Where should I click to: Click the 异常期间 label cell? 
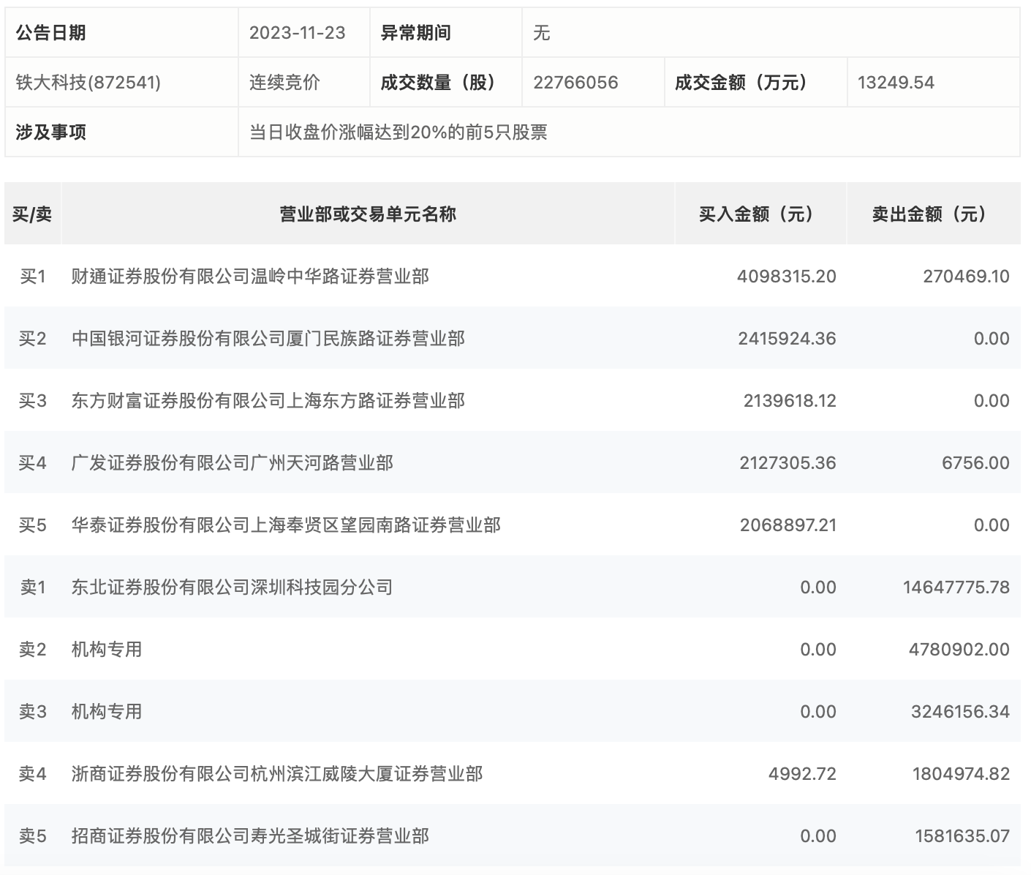point(446,33)
